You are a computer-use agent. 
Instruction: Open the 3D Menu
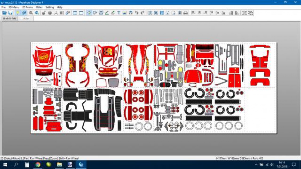[14, 7]
